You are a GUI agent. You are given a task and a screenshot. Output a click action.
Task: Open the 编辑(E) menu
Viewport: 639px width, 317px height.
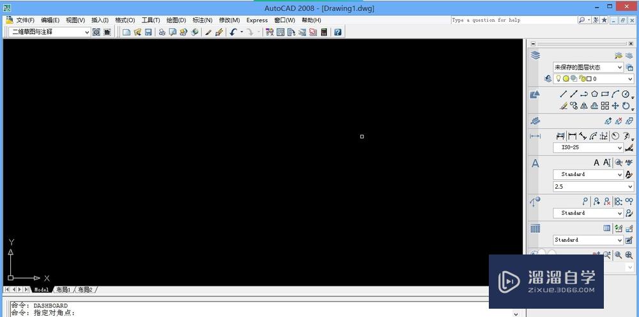point(50,20)
